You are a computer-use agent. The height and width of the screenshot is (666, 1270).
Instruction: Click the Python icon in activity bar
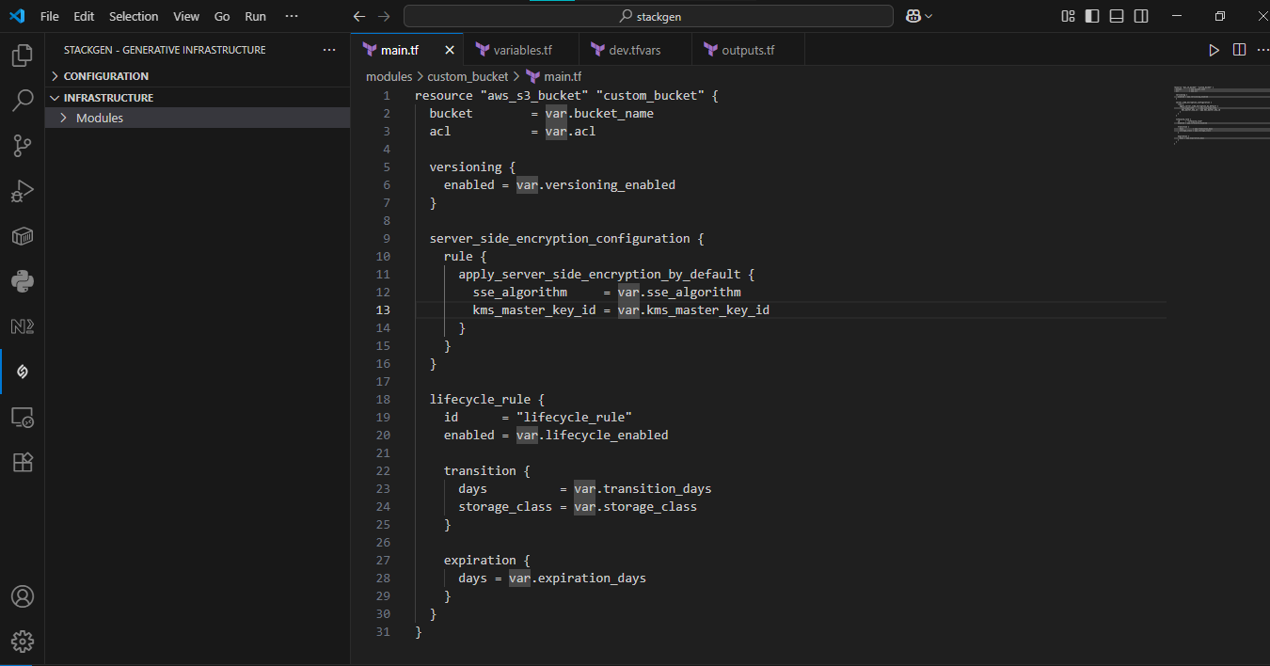(22, 280)
